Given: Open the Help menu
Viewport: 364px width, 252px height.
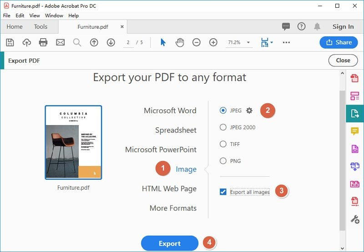Looking at the screenshot, I should 74,15.
